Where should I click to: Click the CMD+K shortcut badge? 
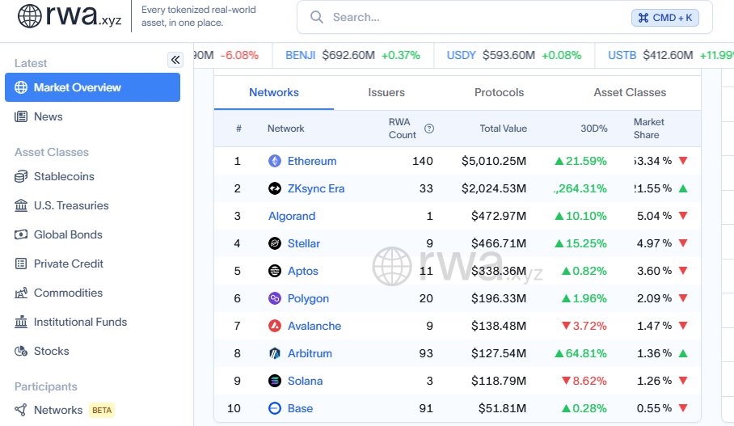coord(665,18)
